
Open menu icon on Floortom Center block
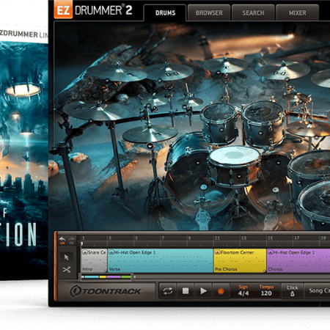coord(217,252)
